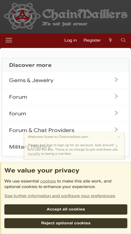This screenshot has width=131, height=234.
Task: Open See further information and configure preferences
Action: click(60, 196)
